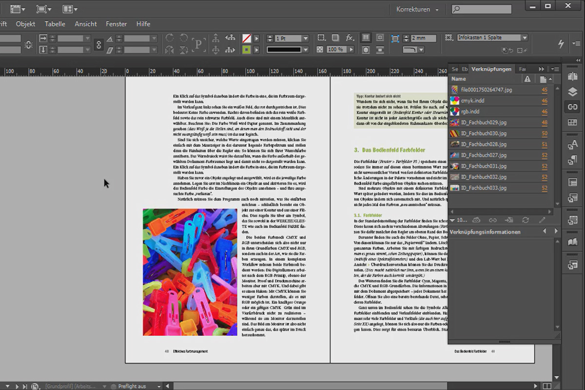The height and width of the screenshot is (390, 585).
Task: Show hidden panel tabs double-arrow
Action: pyautogui.click(x=542, y=69)
